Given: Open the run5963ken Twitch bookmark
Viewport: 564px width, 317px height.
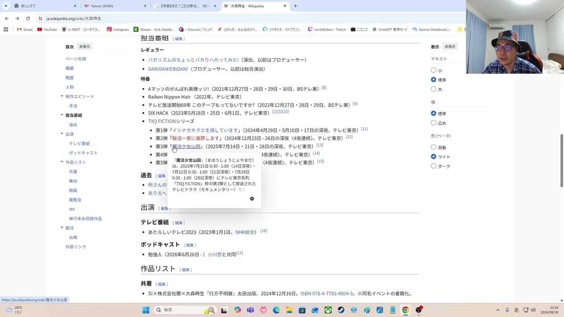Looking at the screenshot, I should tap(327, 29).
